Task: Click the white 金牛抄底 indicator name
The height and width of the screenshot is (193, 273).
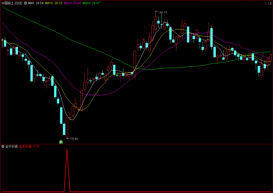Action: tap(11, 146)
